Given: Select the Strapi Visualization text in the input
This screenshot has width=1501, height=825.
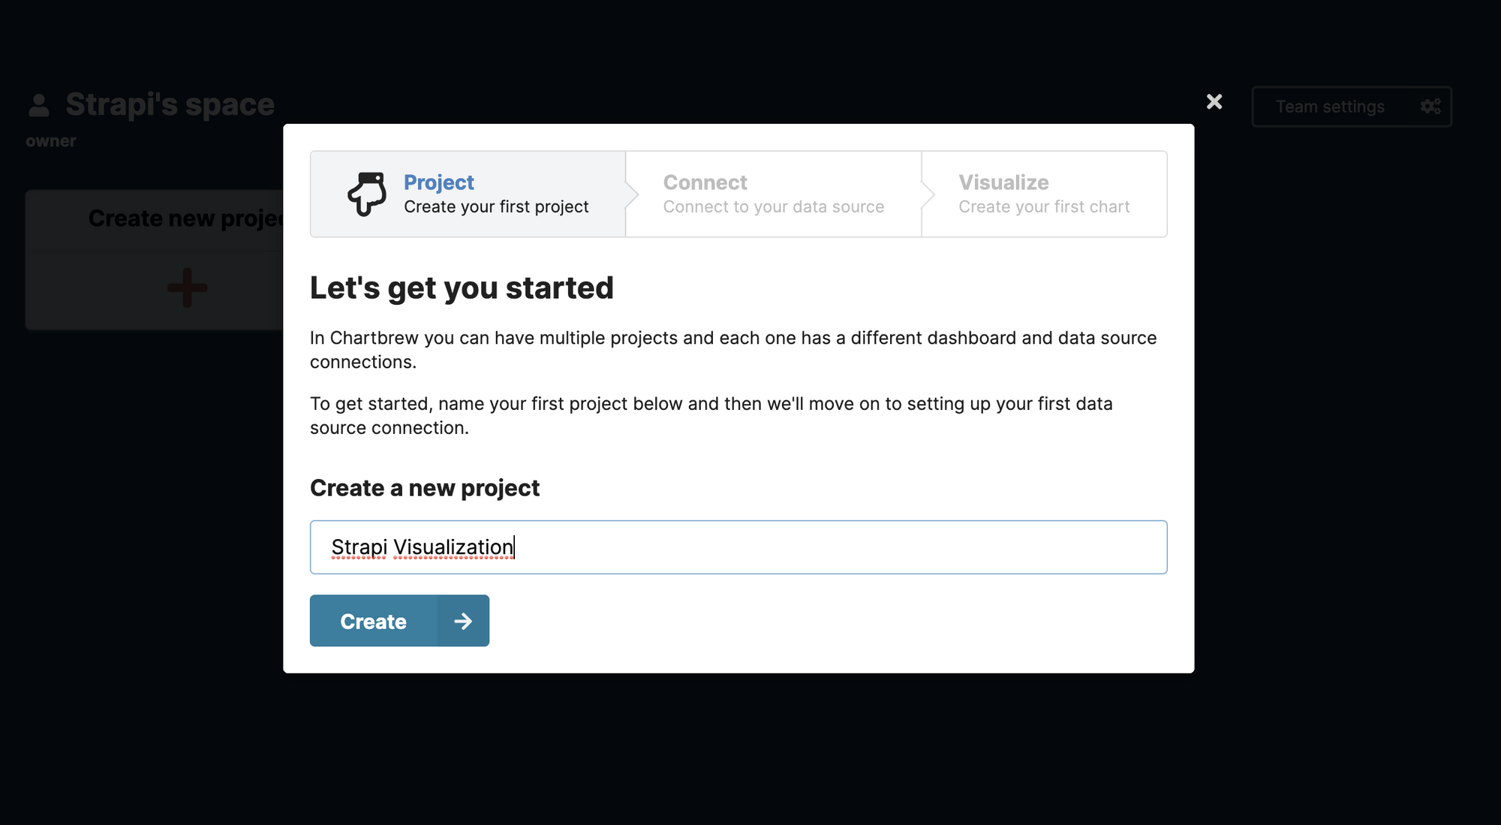Looking at the screenshot, I should [x=423, y=546].
